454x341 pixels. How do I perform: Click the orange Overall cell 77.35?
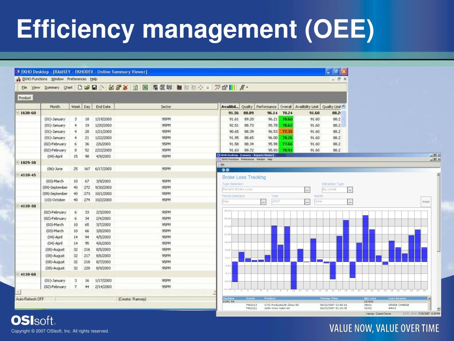(286, 131)
